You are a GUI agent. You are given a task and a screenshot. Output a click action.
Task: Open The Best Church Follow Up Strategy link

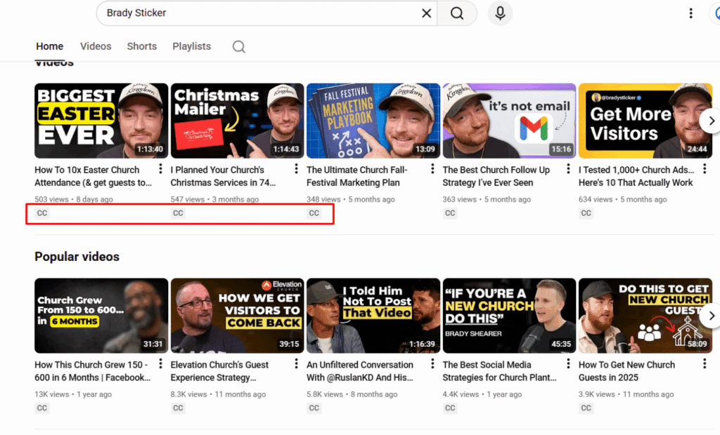pos(496,176)
